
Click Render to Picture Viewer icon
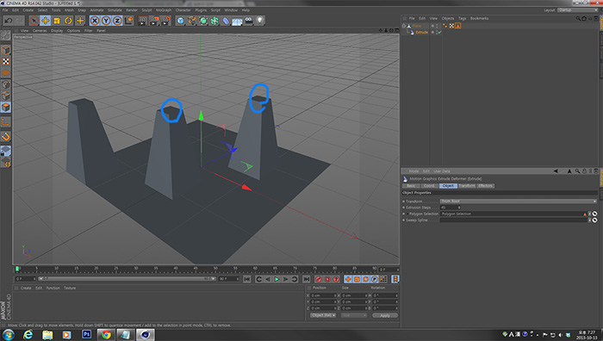point(154,21)
